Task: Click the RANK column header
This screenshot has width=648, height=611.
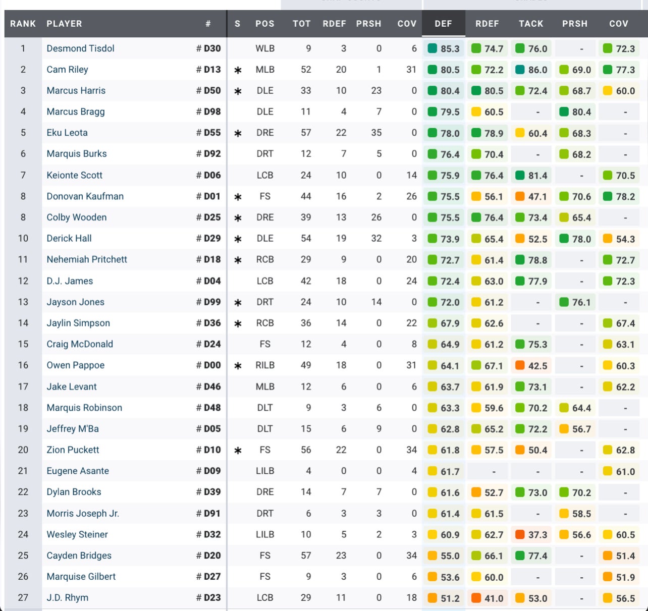Action: pos(23,24)
